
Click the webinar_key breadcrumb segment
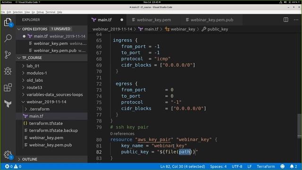click(183, 29)
